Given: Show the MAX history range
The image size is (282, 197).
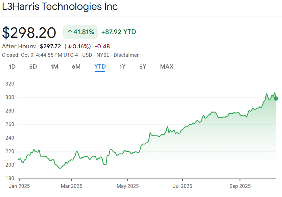Looking at the screenshot, I should [167, 67].
